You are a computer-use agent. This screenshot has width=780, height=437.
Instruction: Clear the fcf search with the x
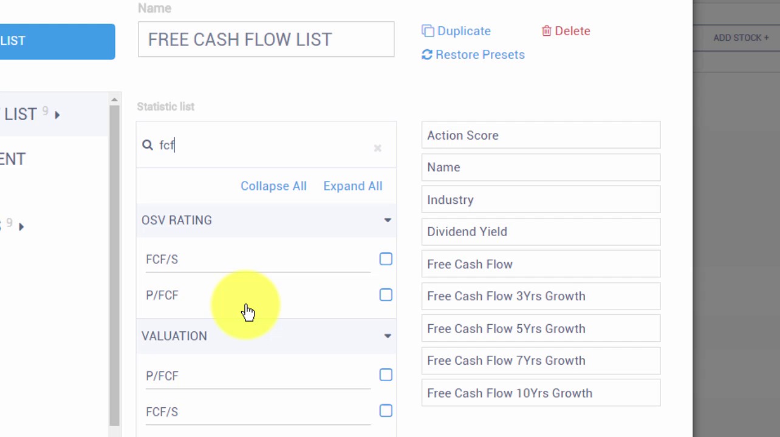coord(378,147)
